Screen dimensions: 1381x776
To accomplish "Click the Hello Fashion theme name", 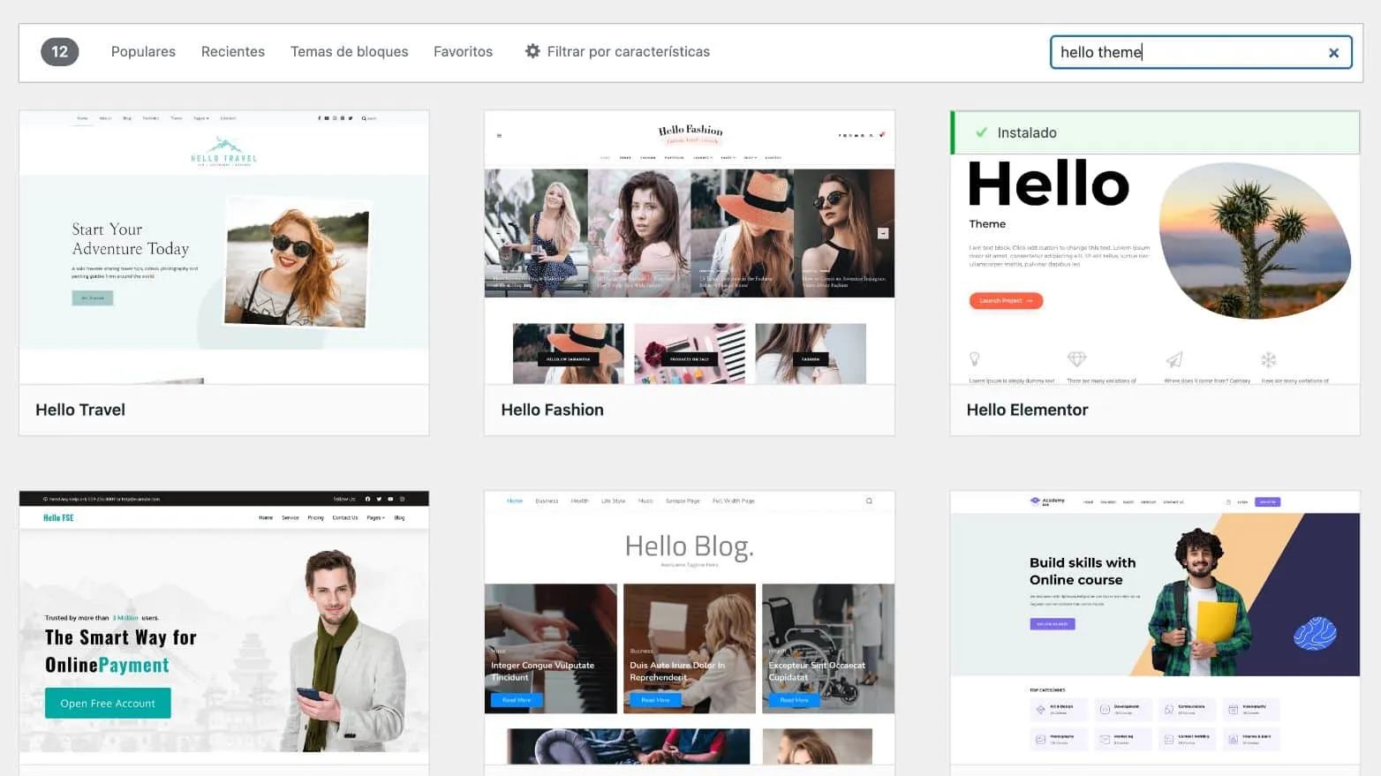I will tap(553, 410).
